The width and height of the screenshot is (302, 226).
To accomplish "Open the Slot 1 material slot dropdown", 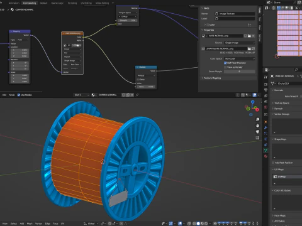I will pyautogui.click(x=82, y=95).
